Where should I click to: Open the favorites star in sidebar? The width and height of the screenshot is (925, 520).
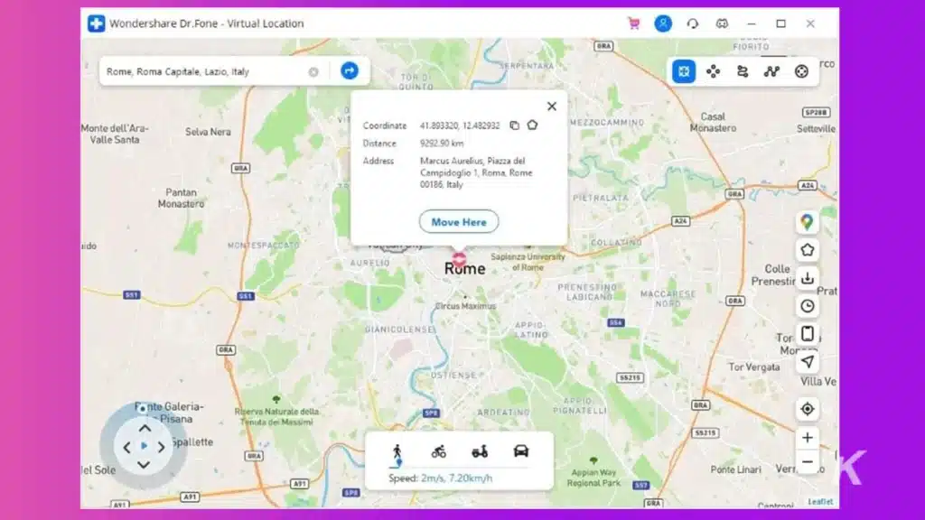807,250
